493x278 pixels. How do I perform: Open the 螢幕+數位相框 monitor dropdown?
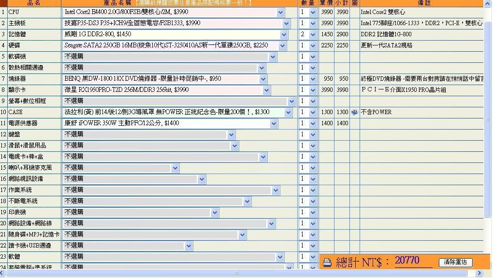[x=291, y=101]
